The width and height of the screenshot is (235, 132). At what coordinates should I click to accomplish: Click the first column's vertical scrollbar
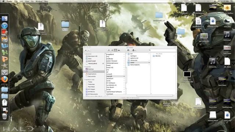coord(126,75)
